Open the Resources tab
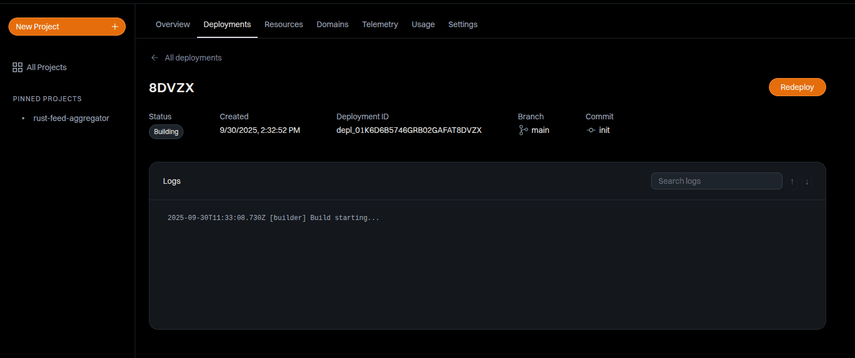The height and width of the screenshot is (358, 855). (284, 24)
